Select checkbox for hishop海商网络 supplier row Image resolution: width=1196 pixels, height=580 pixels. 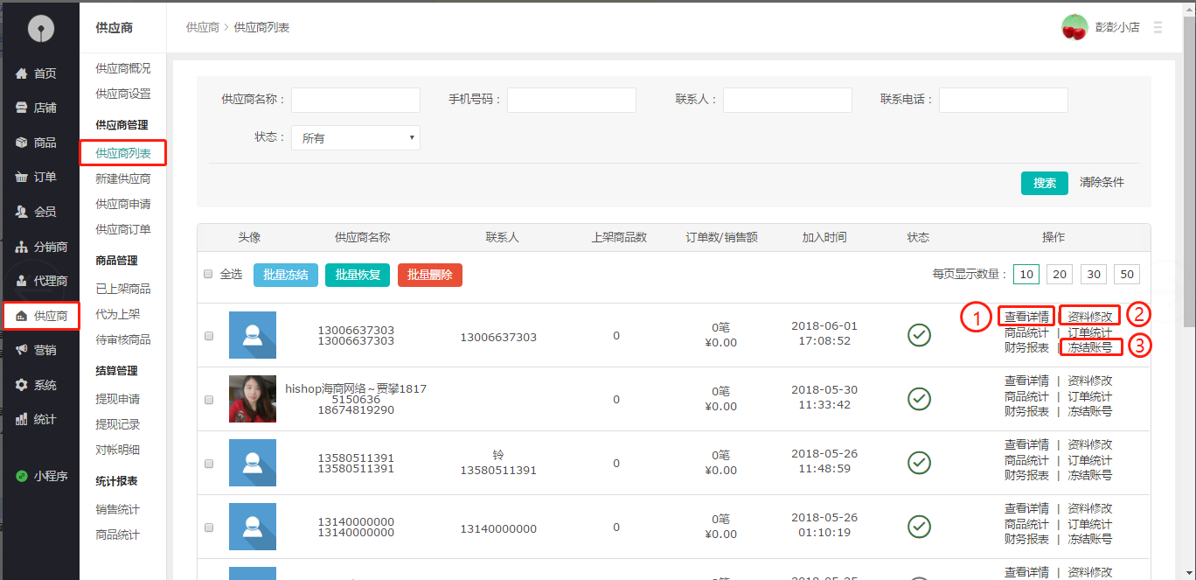point(208,400)
